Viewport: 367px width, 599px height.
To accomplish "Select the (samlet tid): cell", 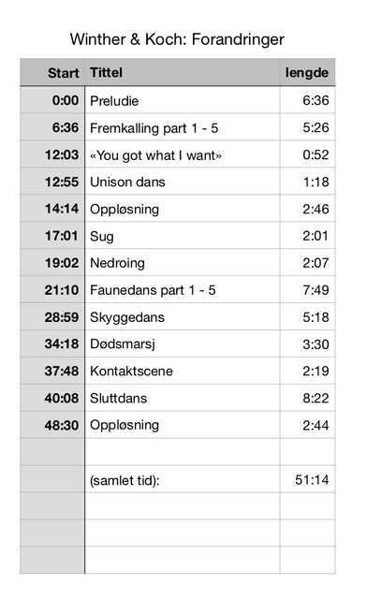I will click(x=183, y=479).
